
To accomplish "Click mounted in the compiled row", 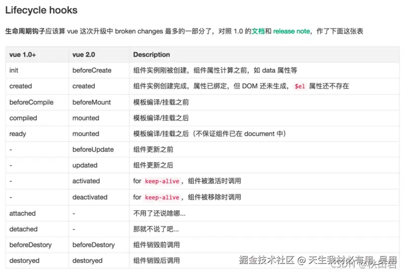I will (x=86, y=118).
